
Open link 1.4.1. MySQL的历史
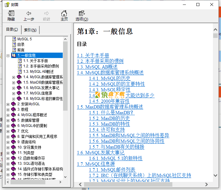110,78
